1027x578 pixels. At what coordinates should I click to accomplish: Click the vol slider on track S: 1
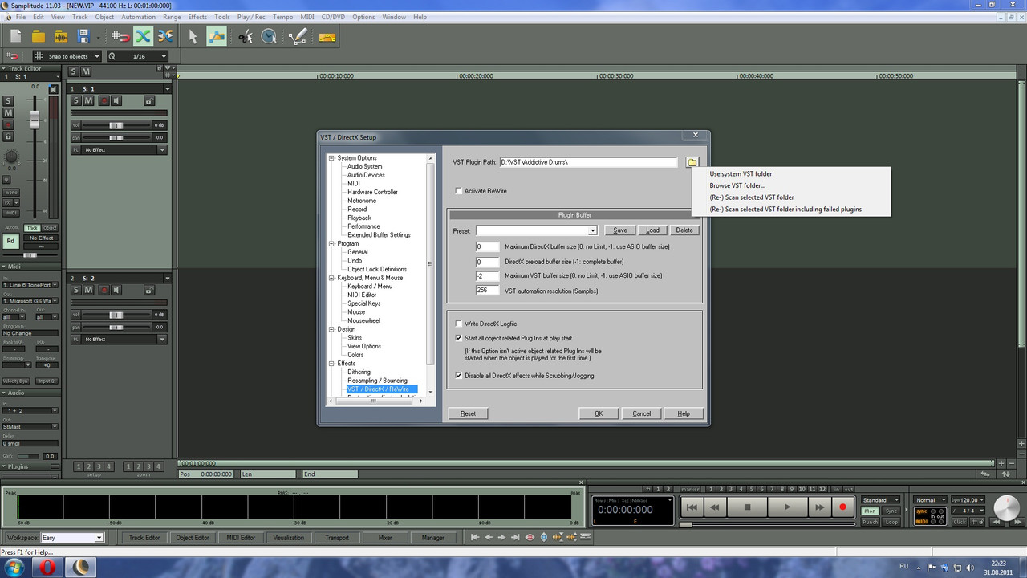tap(117, 125)
